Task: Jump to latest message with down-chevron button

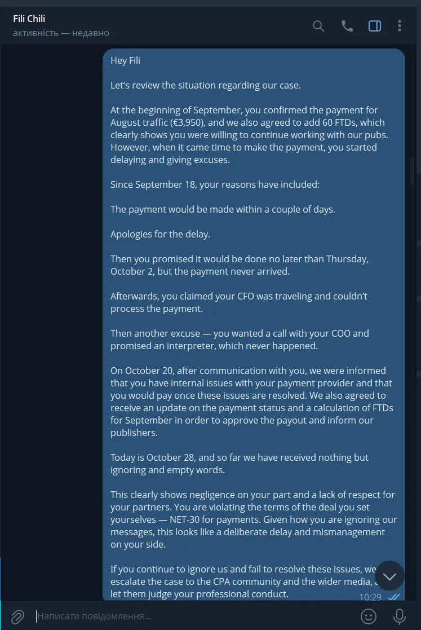Action: pos(389,576)
